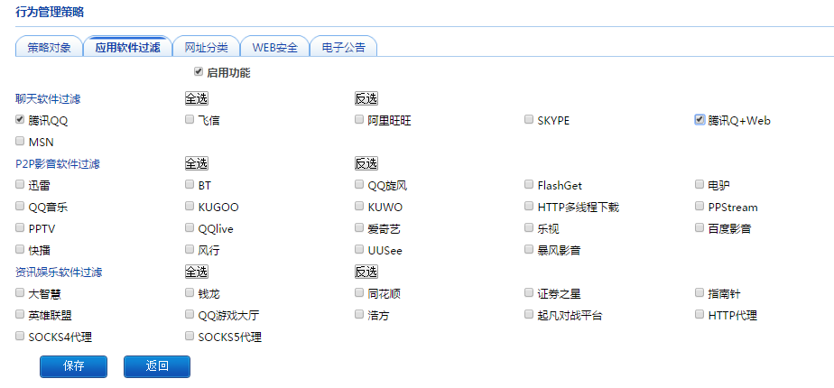834x388 pixels.
Task: Click 全选 for 聊天软件过滤
Action: click(x=196, y=98)
